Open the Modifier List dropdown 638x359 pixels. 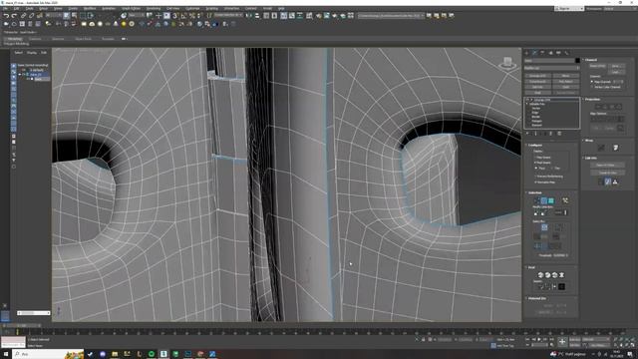(x=551, y=68)
